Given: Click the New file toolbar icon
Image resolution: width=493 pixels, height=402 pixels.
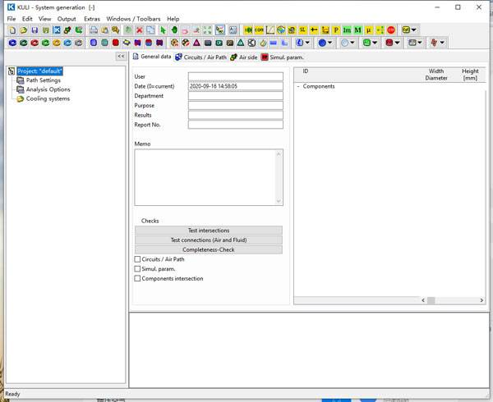Looking at the screenshot, I should click(x=12, y=30).
